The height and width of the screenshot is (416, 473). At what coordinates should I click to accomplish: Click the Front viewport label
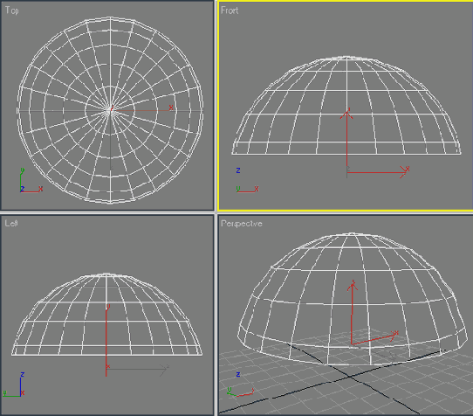(x=230, y=10)
